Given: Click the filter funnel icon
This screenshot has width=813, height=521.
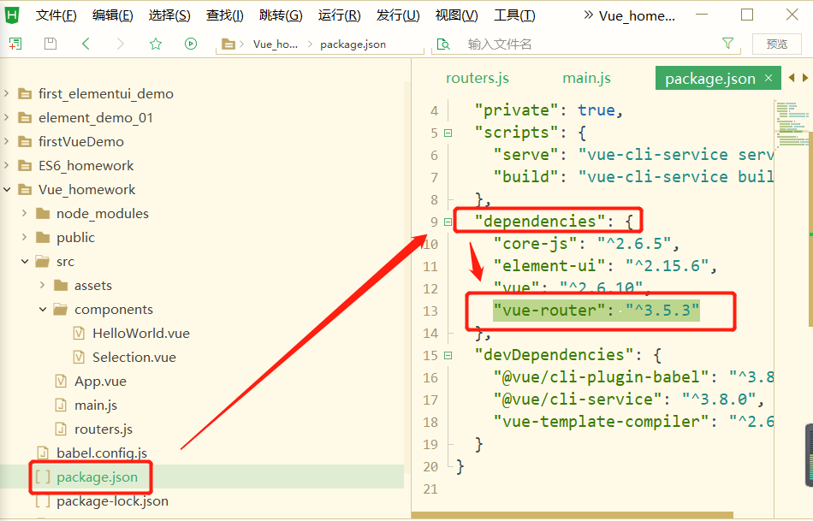Looking at the screenshot, I should pos(728,44).
